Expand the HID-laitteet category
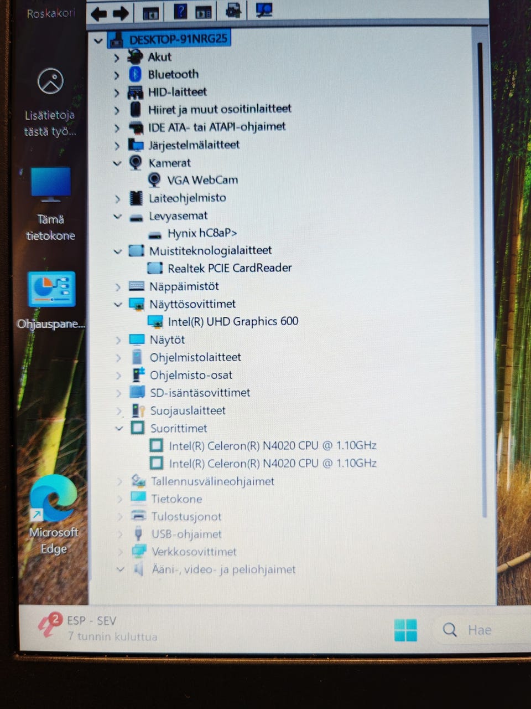 click(x=116, y=93)
